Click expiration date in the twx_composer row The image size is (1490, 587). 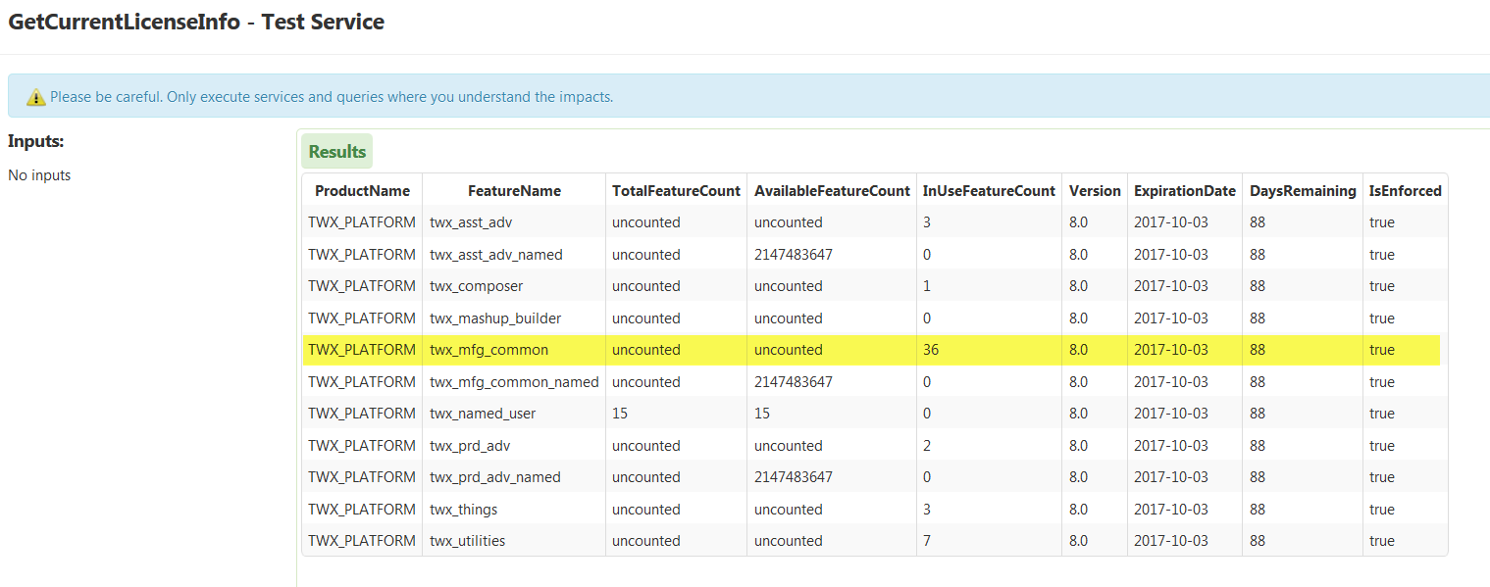click(1171, 286)
